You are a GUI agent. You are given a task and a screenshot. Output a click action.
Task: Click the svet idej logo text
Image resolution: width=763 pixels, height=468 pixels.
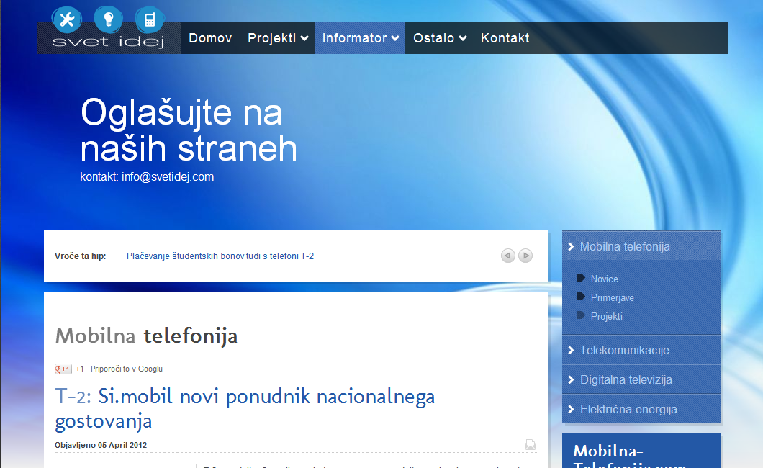pos(108,42)
